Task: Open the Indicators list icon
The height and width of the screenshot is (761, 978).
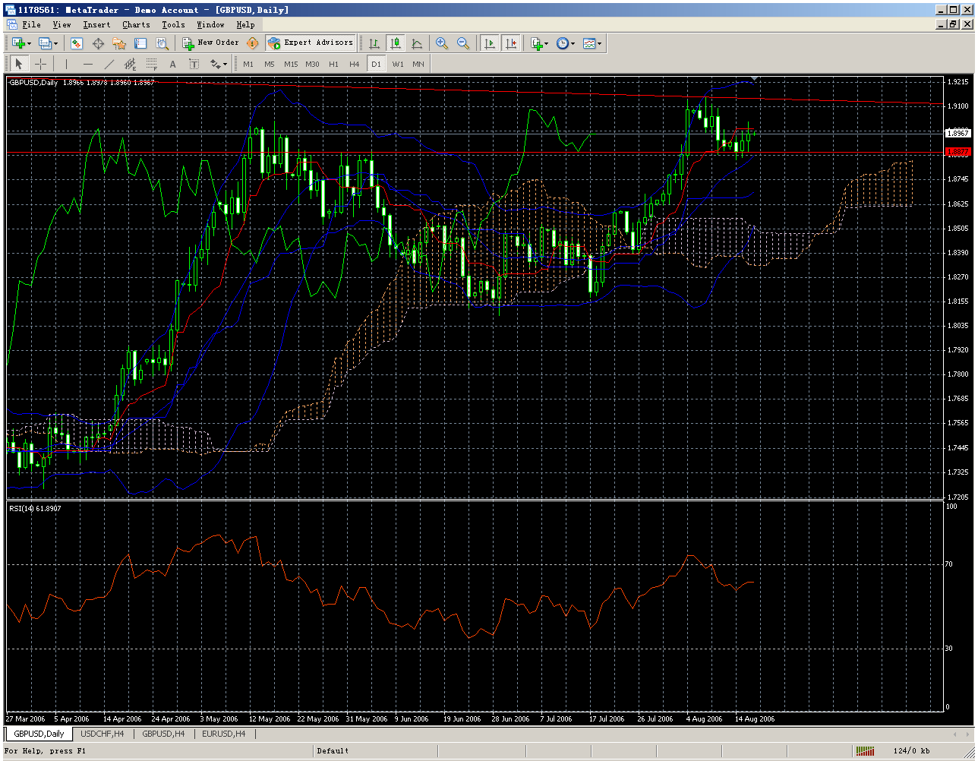Action: click(x=536, y=43)
